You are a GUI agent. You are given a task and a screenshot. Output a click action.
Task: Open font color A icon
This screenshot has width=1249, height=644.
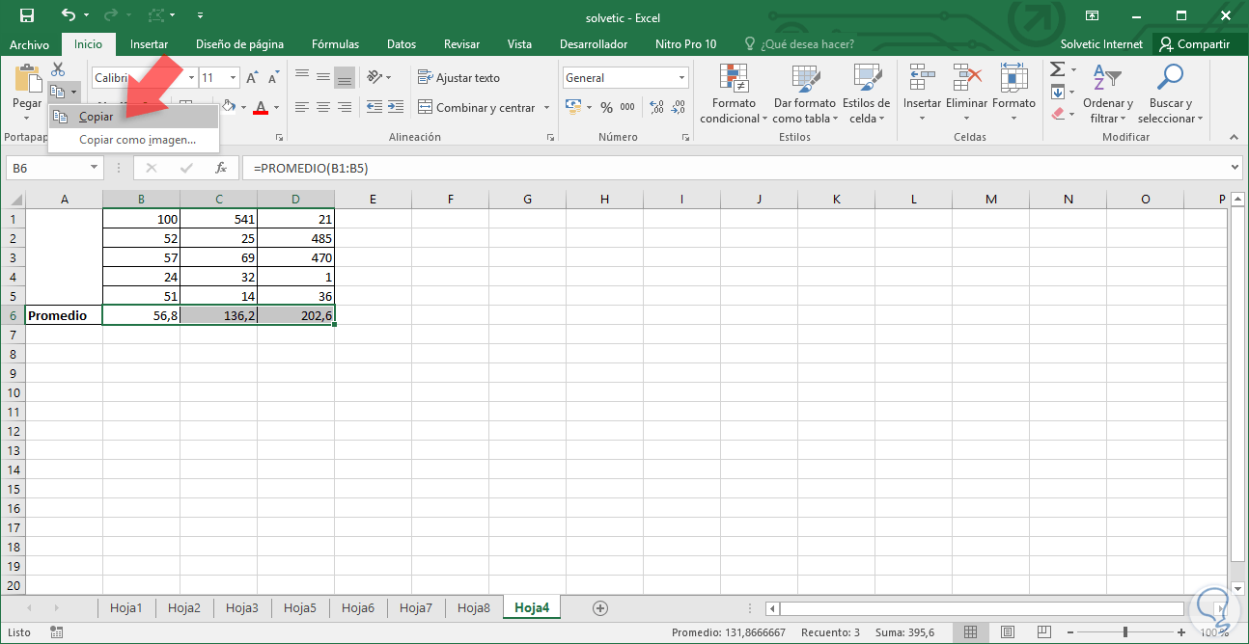point(260,107)
